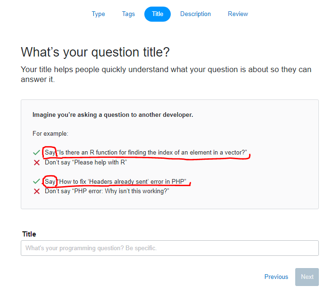This screenshot has height=294, width=333.
Task: Focus the Title question input field
Action: pos(169,248)
